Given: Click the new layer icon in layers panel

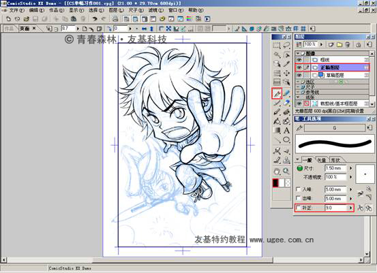Looking at the screenshot, I should [331, 44].
